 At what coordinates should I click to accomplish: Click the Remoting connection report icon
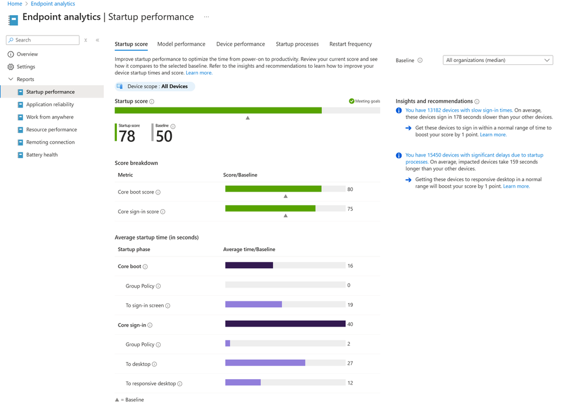tap(20, 143)
